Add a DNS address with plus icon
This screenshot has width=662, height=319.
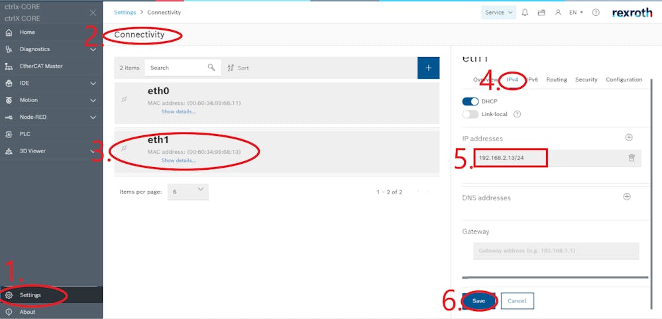coord(627,197)
